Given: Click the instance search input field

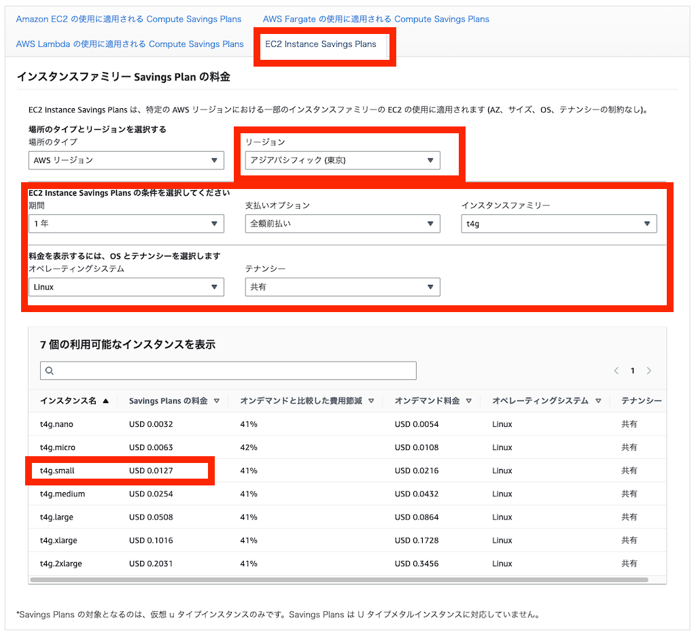Looking at the screenshot, I should pos(228,371).
